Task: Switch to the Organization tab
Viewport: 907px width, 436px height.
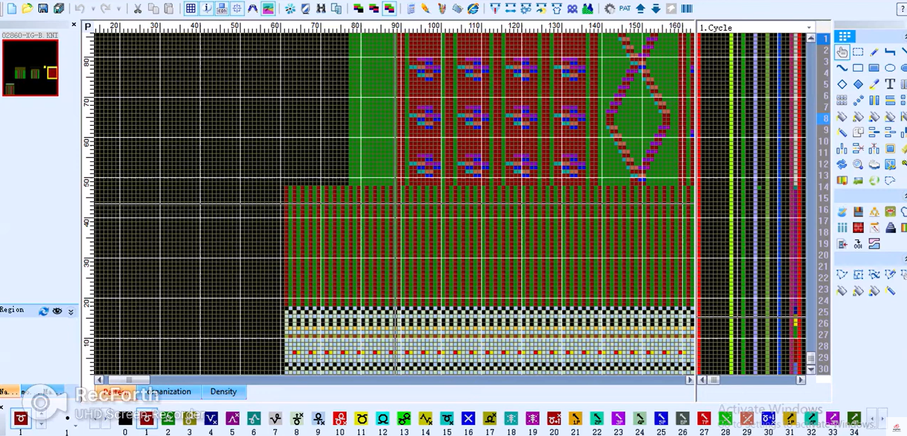Action: (x=169, y=391)
